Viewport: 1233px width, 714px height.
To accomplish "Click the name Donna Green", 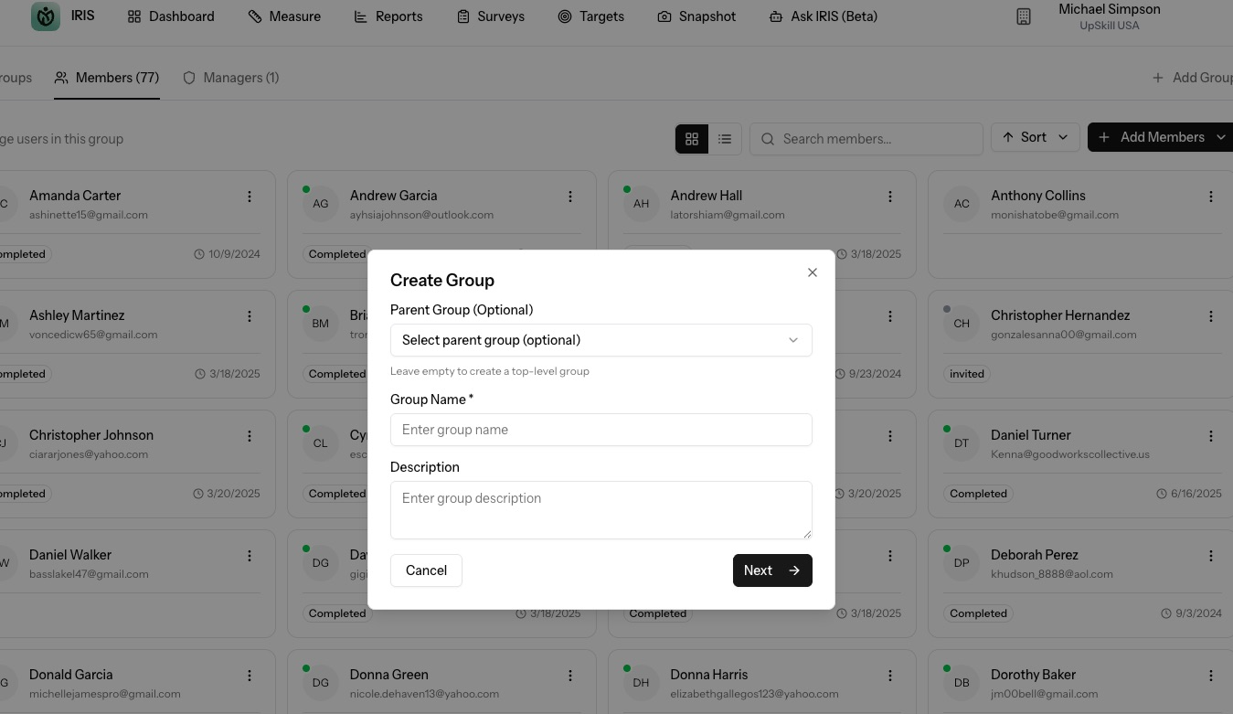I will point(389,675).
